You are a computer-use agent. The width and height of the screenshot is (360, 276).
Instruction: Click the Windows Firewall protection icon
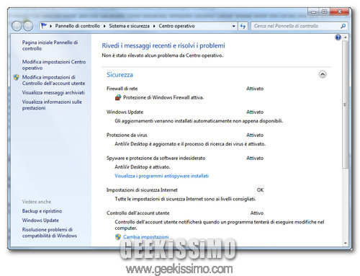[118, 97]
